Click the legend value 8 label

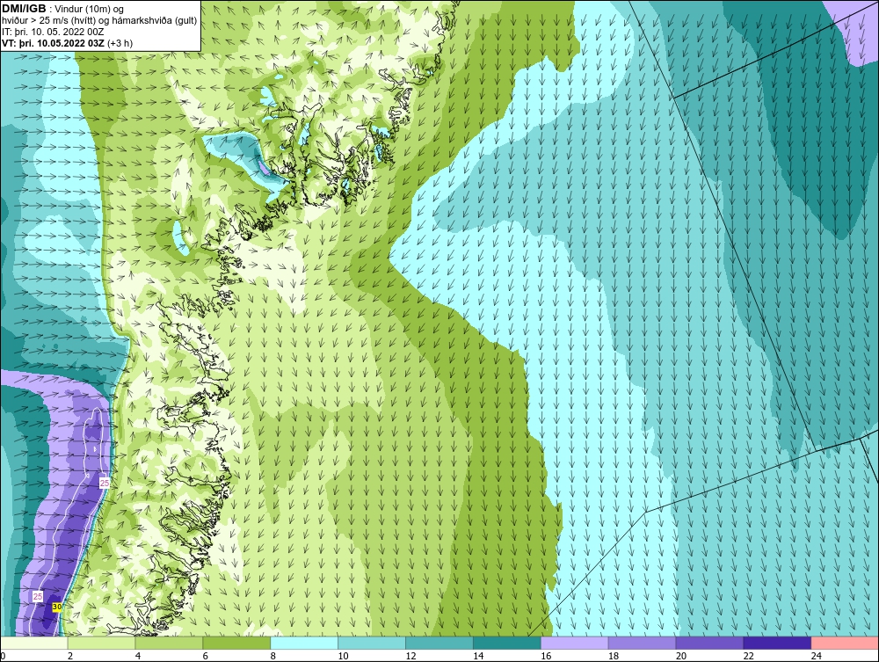click(272, 656)
